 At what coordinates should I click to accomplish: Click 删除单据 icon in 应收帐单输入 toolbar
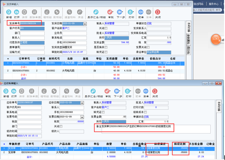point(32,91)
